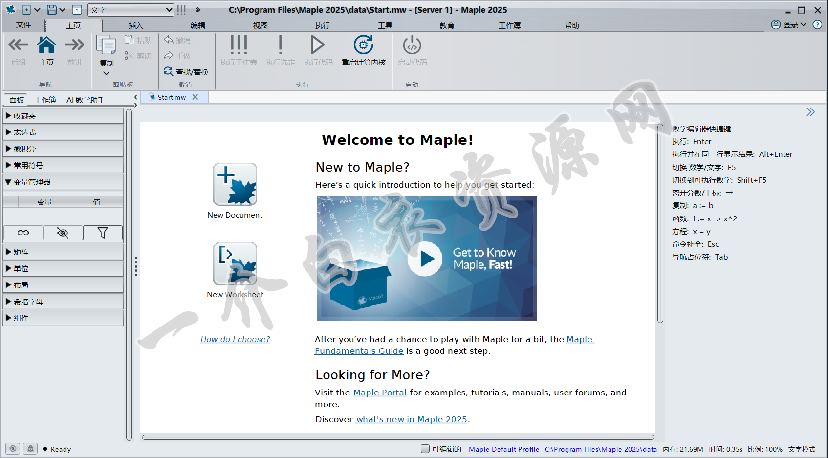Switch to the Edit (编辑) ribbon tab
Image resolution: width=828 pixels, height=458 pixels.
click(198, 25)
